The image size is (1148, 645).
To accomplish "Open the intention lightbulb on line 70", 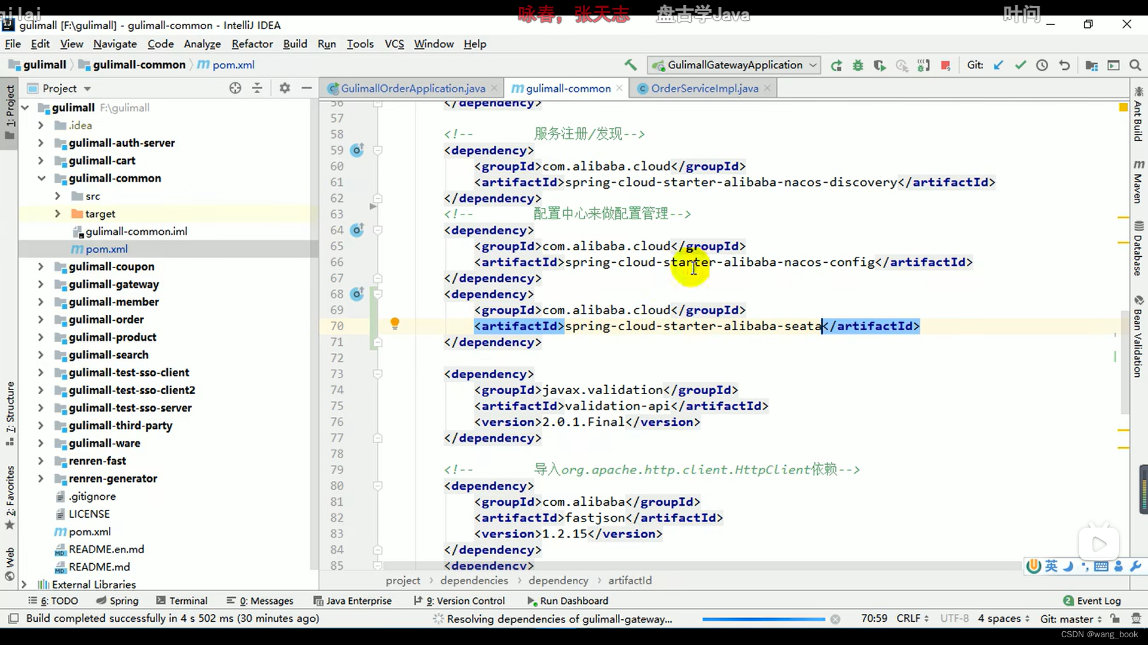I will pos(395,324).
